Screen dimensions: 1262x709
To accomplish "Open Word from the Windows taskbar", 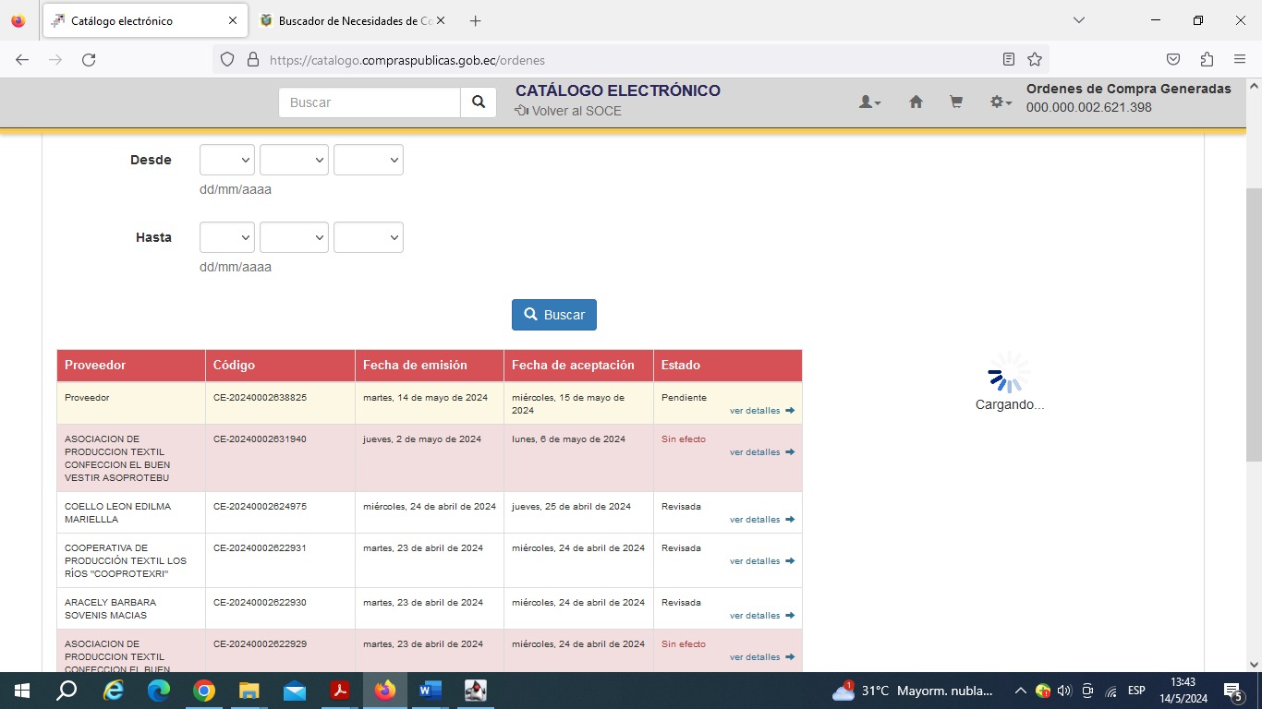I will tap(431, 691).
